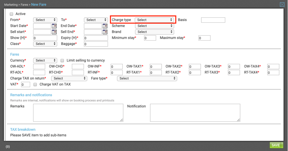Viewport: 288px width, 151px height.
Task: Click the 'Please SAVE item to add sub-items' text
Action: 38,135
